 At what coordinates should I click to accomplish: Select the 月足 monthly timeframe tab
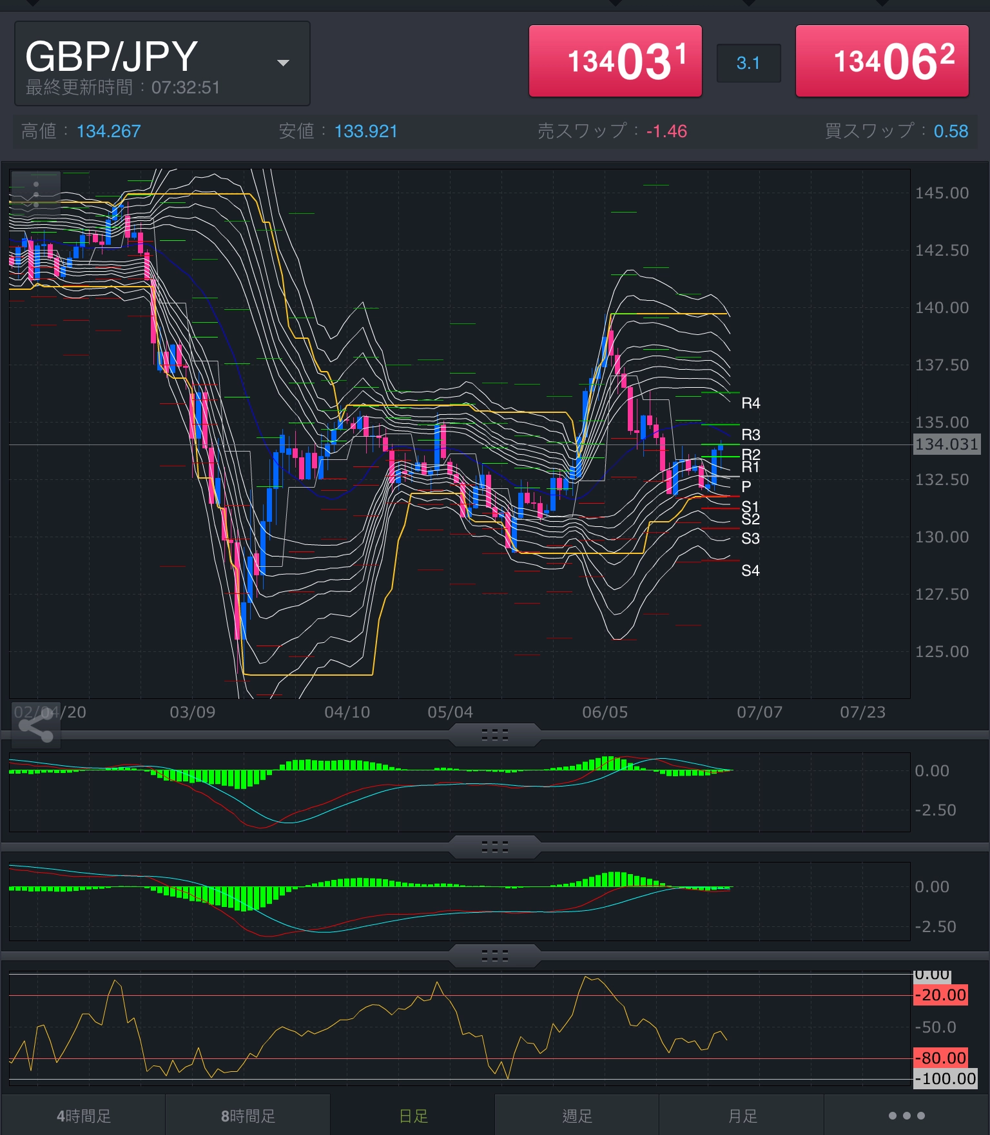(x=742, y=1116)
